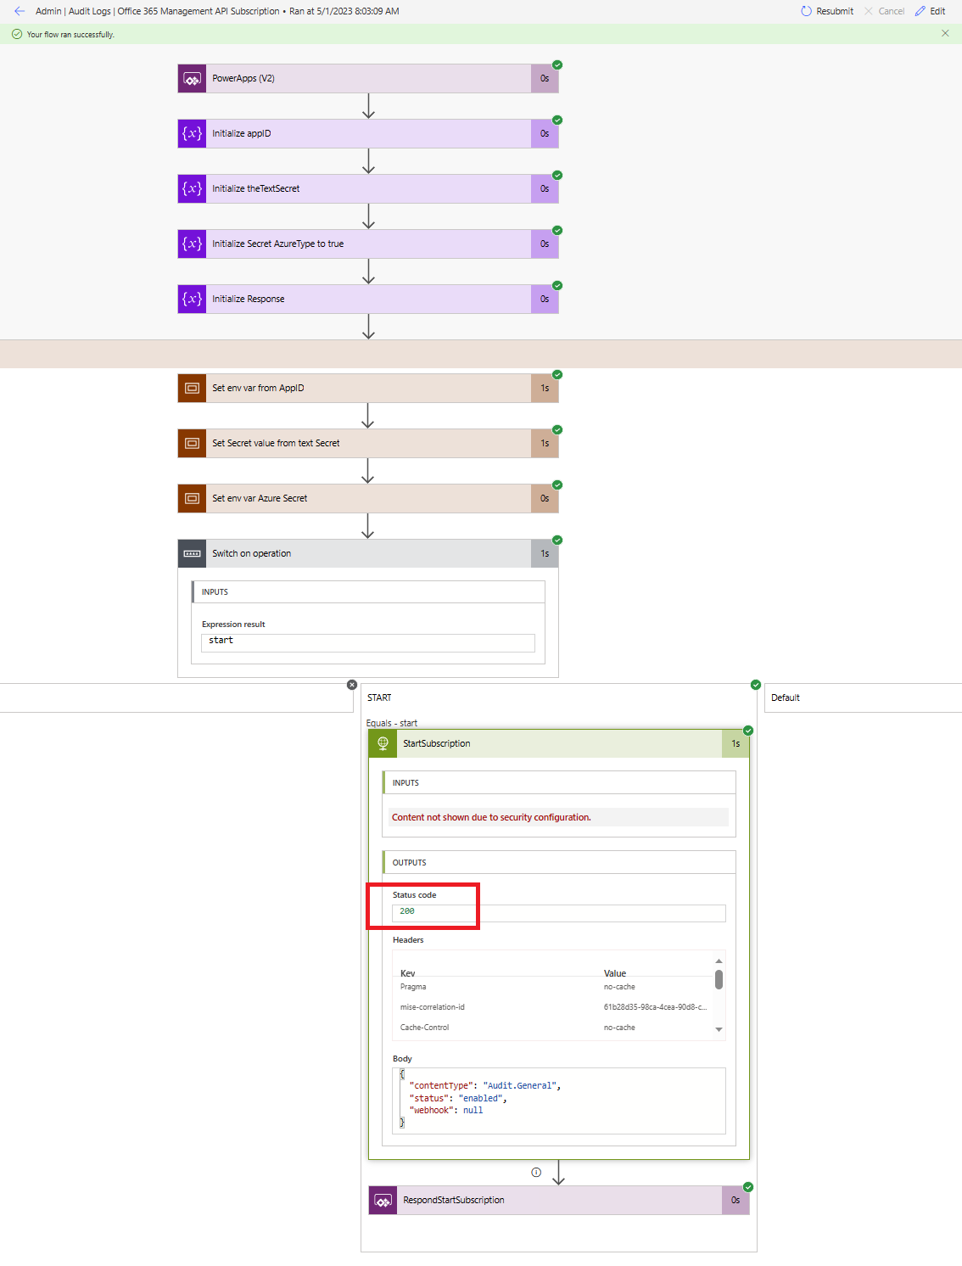The height and width of the screenshot is (1266, 962).
Task: Click the success checkmark on PowerApps (V2)
Action: [557, 64]
